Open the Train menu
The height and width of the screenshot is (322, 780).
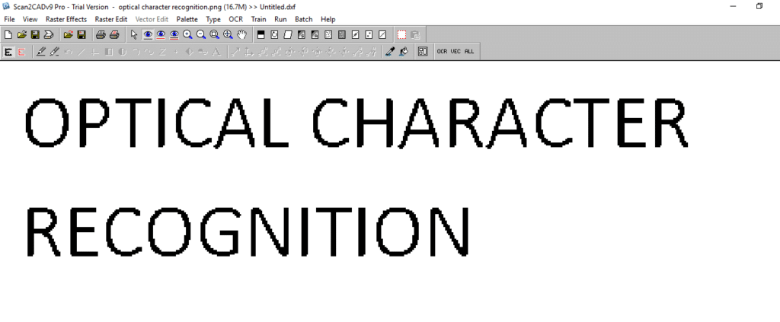[259, 19]
